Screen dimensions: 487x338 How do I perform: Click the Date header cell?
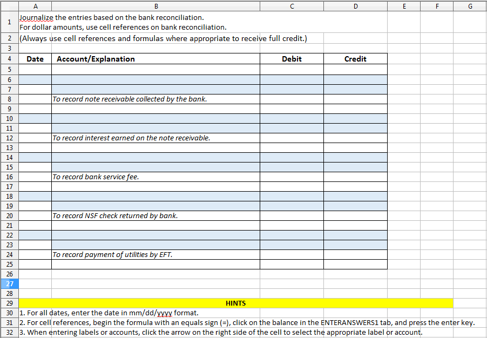click(35, 58)
